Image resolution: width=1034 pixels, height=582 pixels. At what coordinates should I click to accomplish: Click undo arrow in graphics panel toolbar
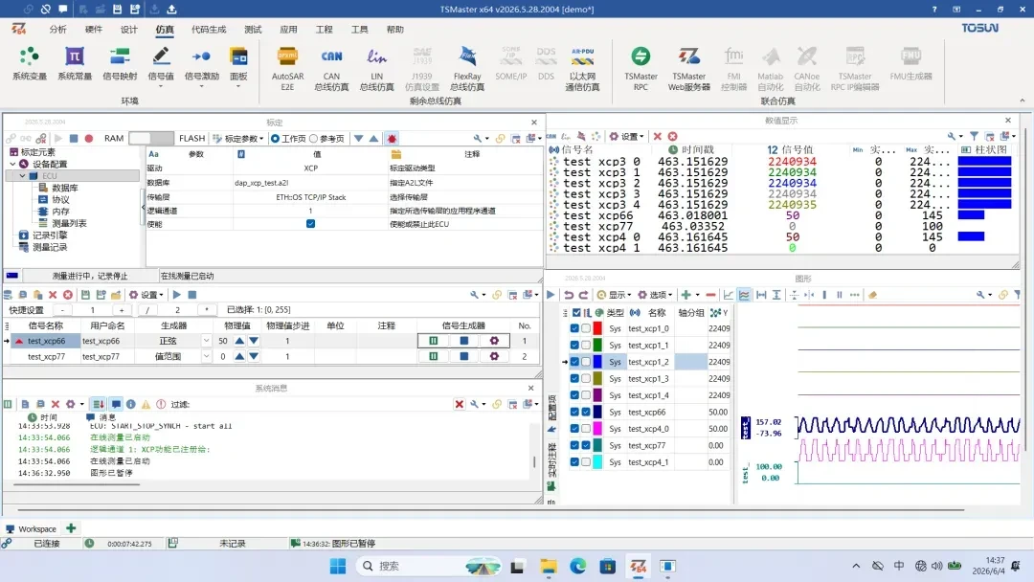point(569,295)
